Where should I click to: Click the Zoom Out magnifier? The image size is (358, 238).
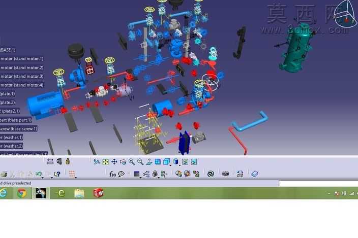coord(140,162)
